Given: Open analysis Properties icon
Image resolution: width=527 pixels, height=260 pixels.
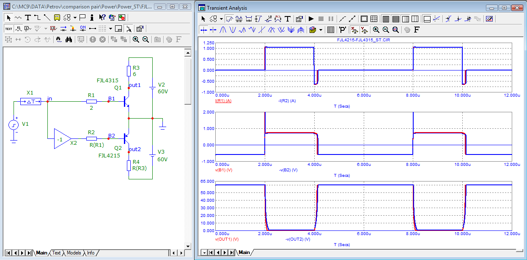Looking at the screenshot, I should 299,19.
